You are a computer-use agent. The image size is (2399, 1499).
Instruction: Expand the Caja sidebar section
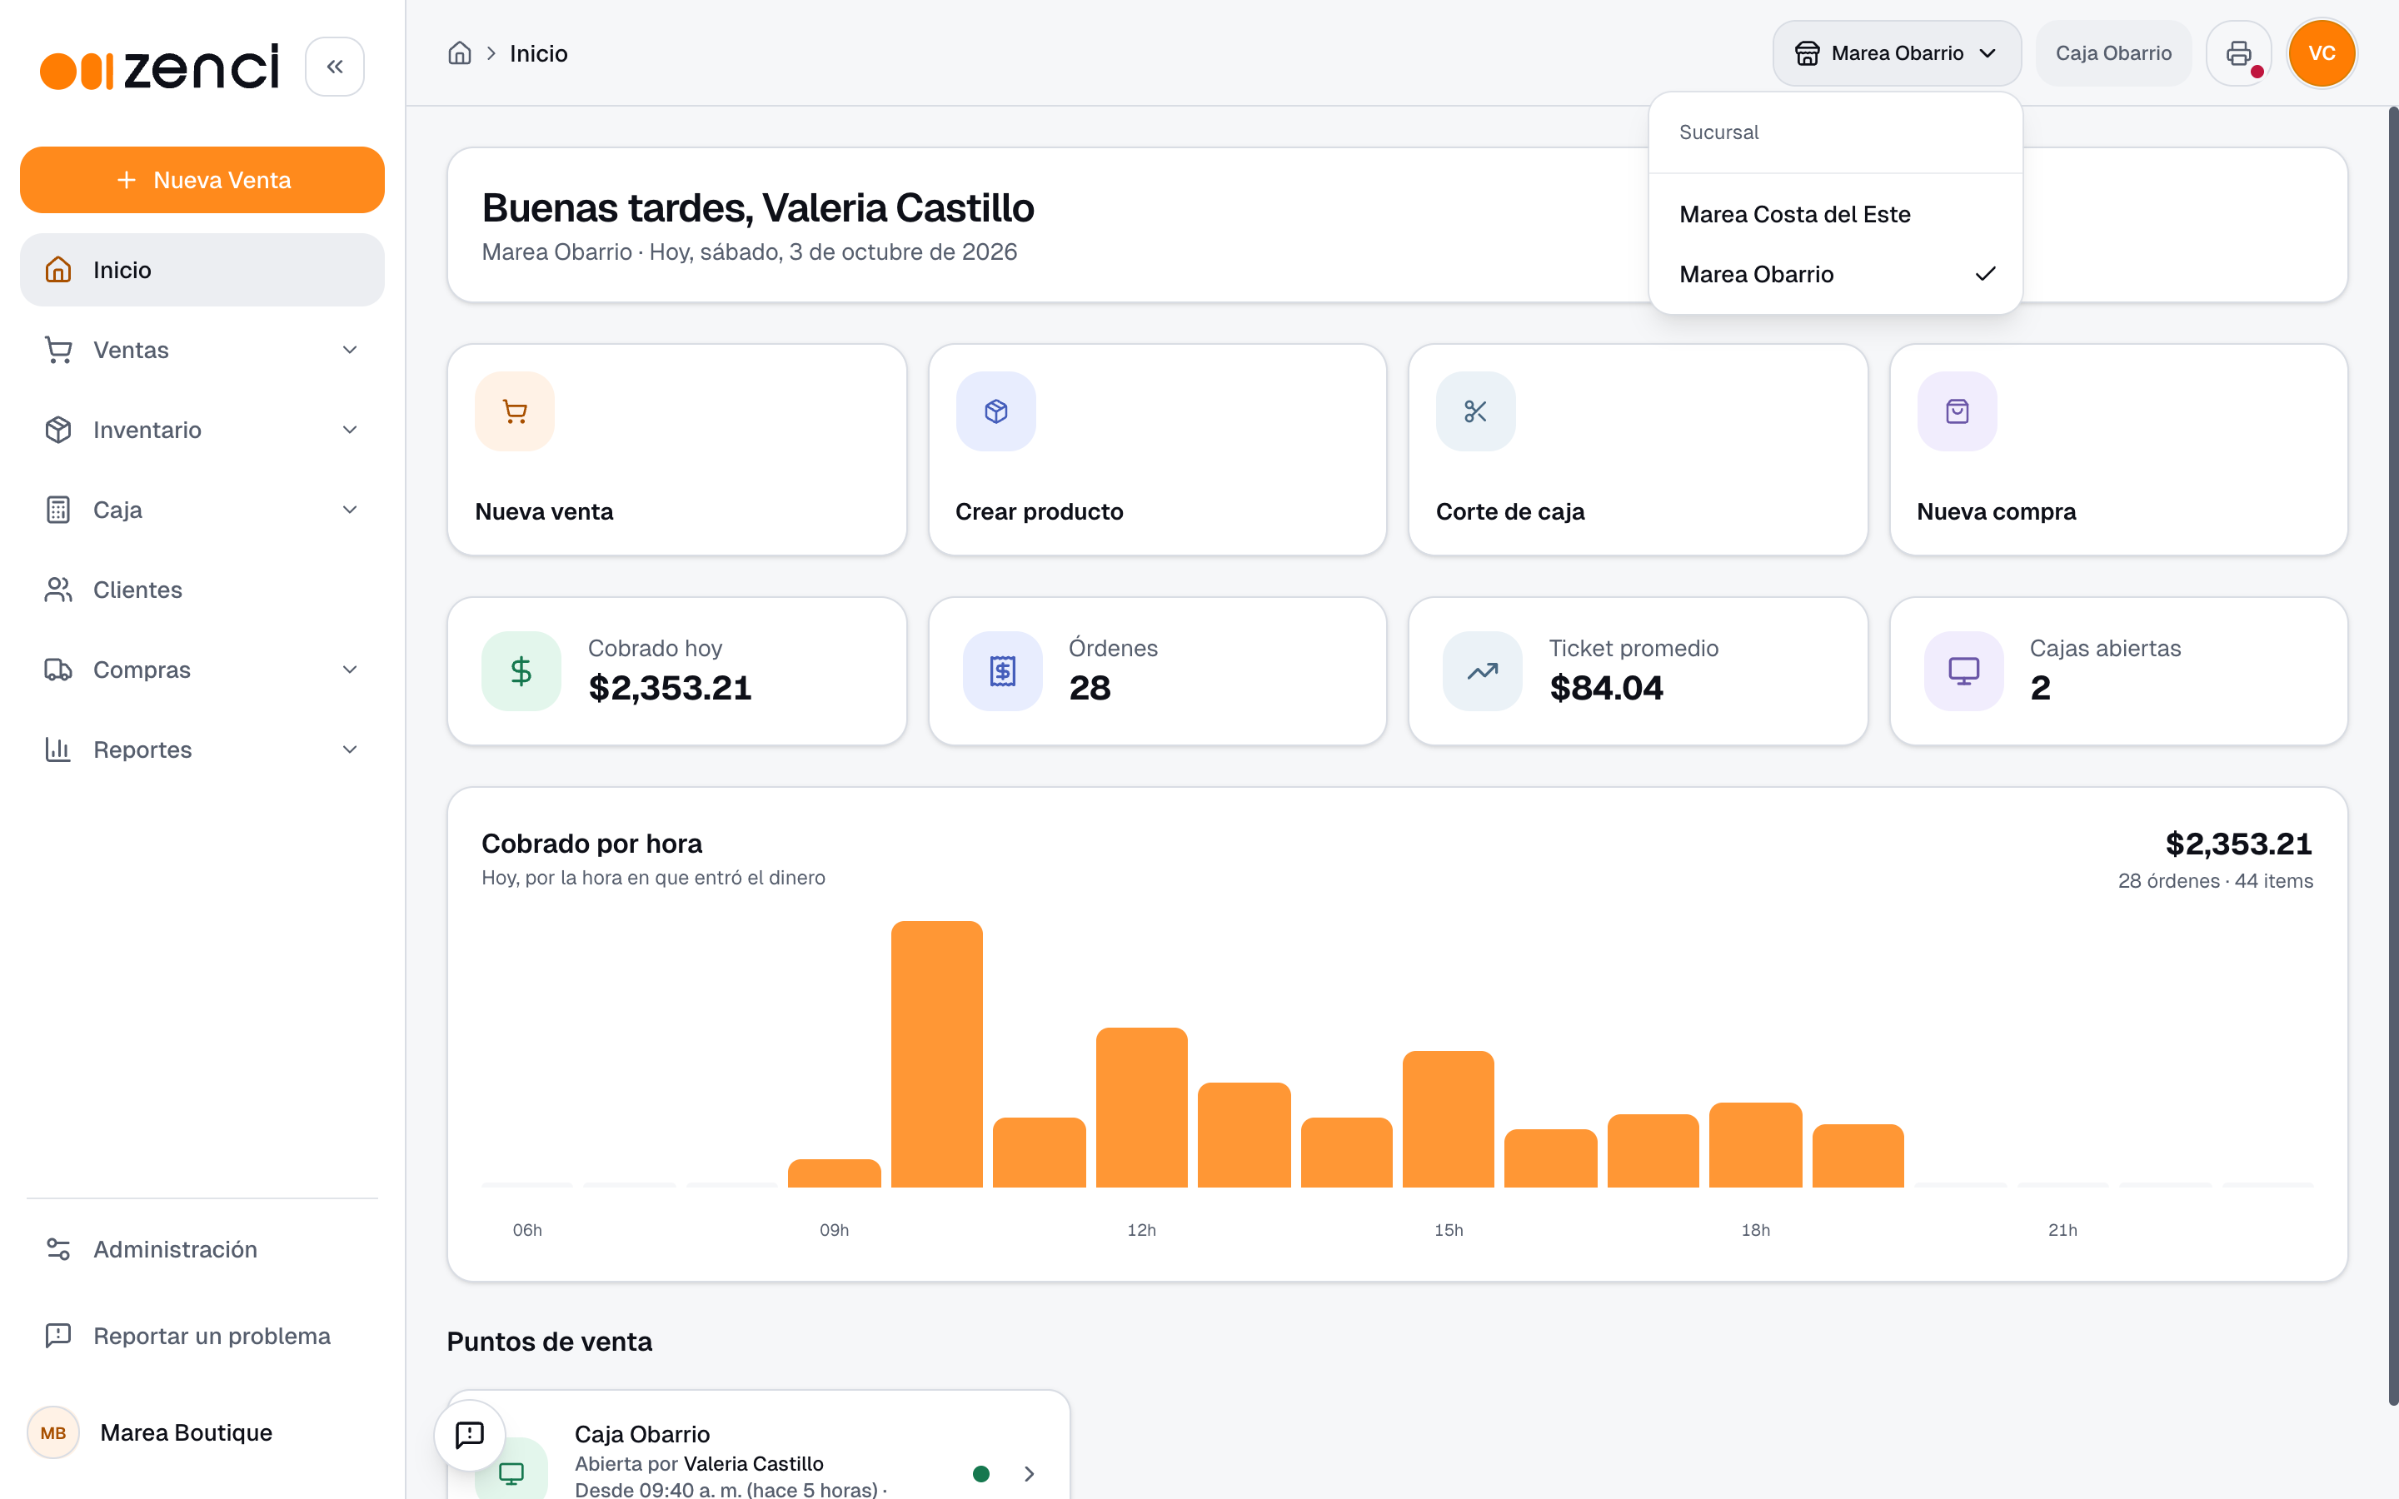click(x=202, y=510)
